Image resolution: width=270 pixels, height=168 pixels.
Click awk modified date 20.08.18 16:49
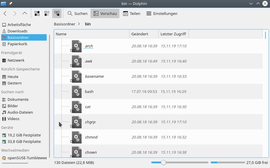click(x=144, y=61)
